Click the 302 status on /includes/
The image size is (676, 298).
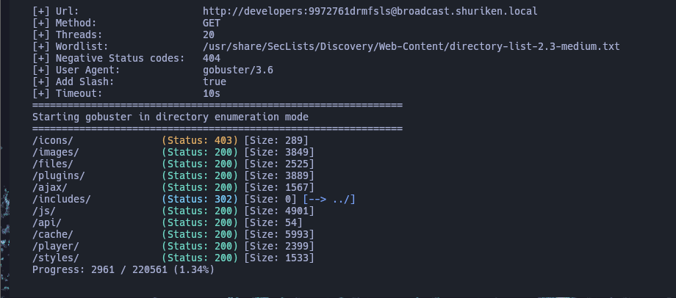(x=224, y=200)
